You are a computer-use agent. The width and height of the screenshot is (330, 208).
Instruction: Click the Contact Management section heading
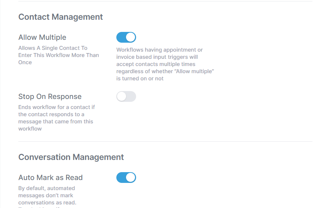click(x=61, y=17)
